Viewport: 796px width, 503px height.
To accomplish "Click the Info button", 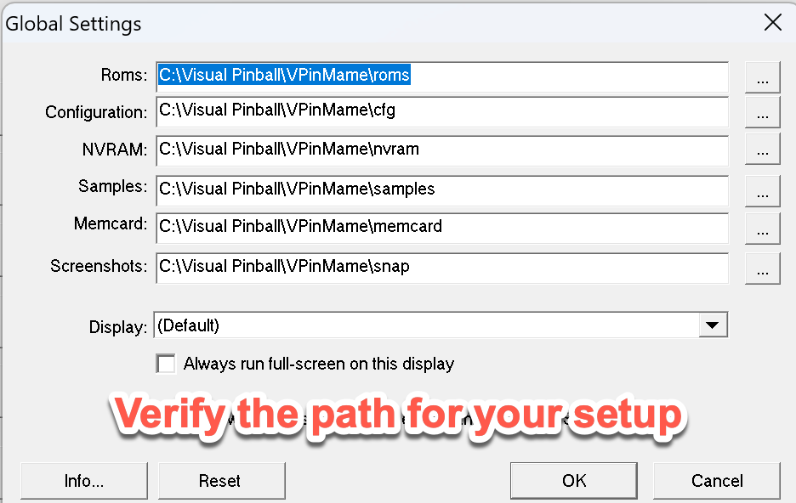I will click(x=83, y=480).
